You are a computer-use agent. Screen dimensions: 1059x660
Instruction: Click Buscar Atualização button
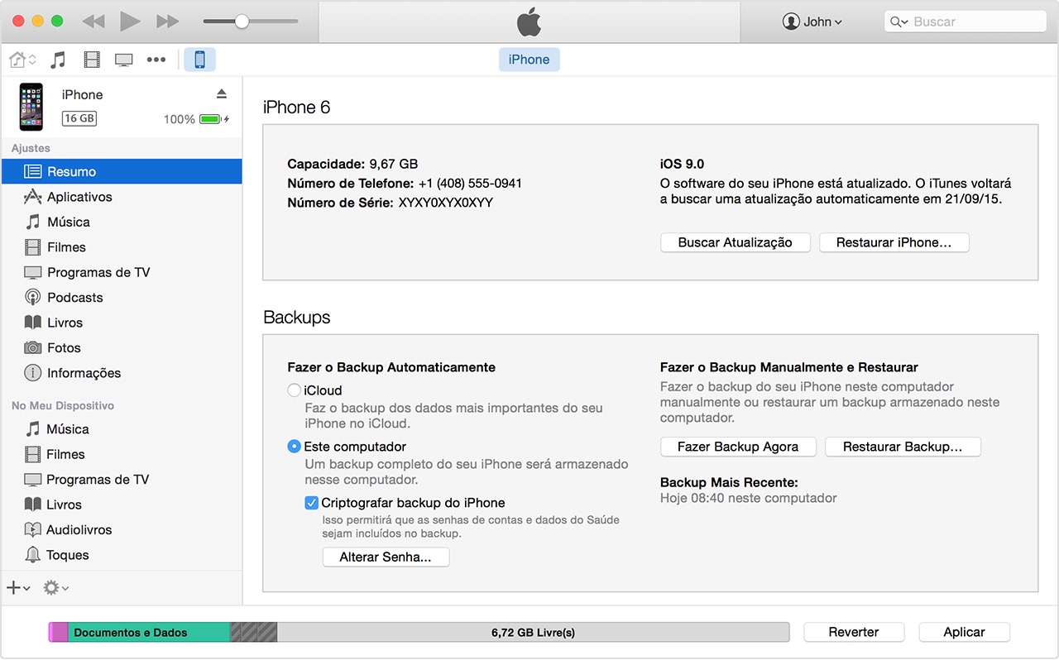pos(735,242)
